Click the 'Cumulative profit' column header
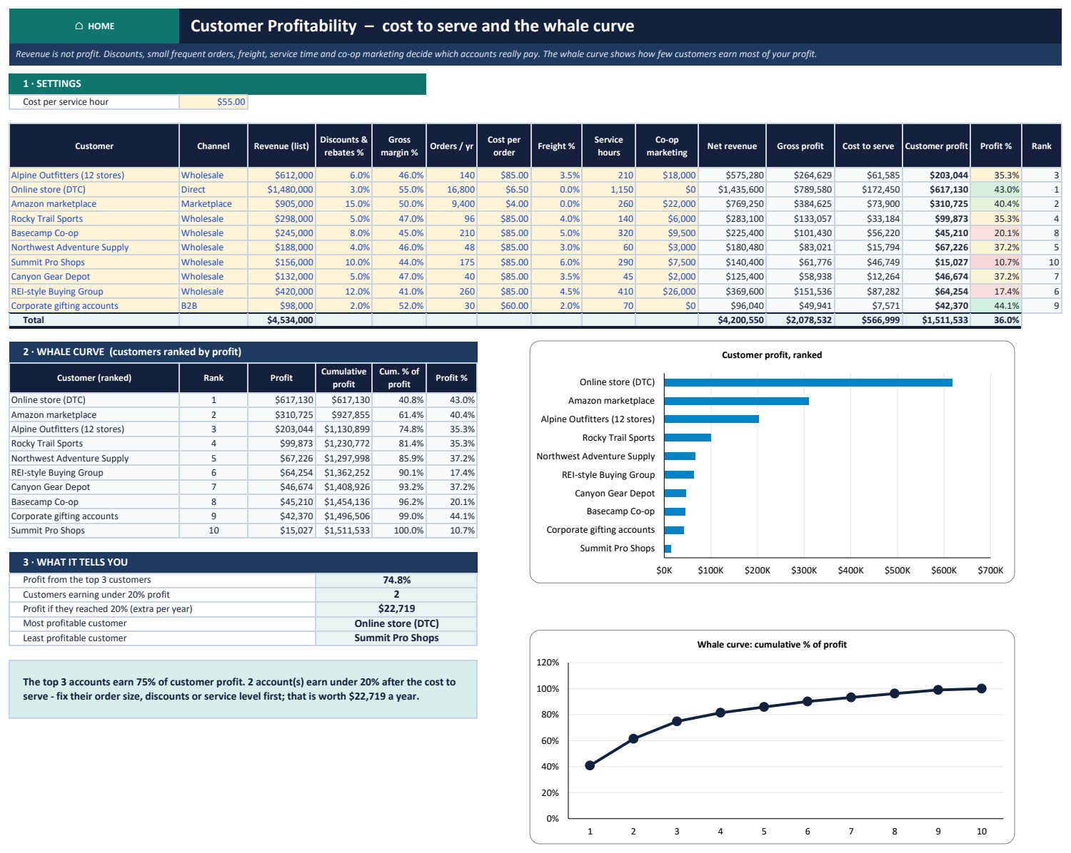The height and width of the screenshot is (853, 1071). [343, 378]
